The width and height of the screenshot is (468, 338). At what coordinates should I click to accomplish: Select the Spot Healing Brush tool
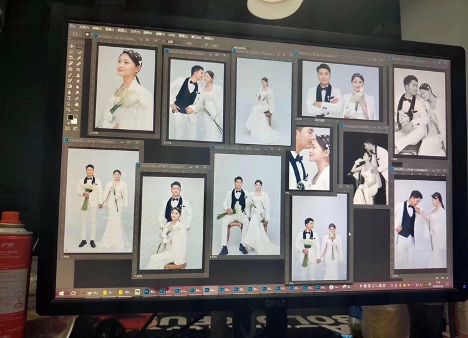coord(71,63)
